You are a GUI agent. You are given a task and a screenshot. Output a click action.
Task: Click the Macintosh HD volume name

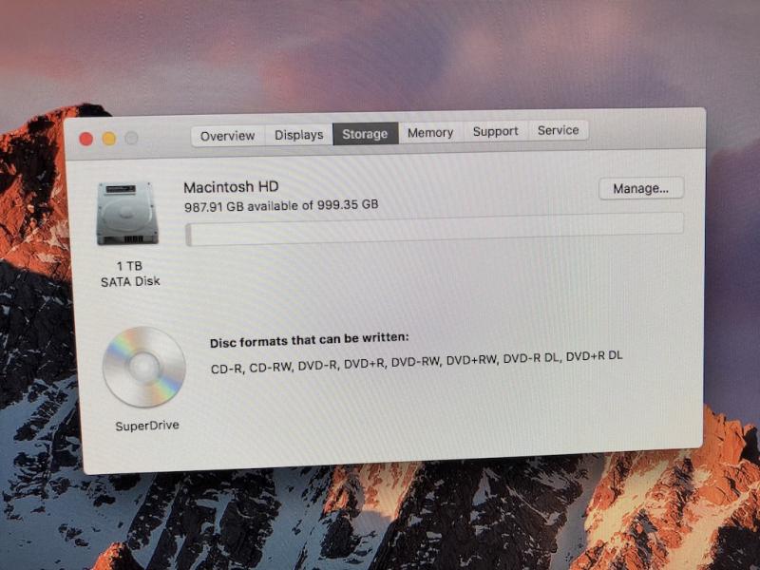tap(231, 187)
